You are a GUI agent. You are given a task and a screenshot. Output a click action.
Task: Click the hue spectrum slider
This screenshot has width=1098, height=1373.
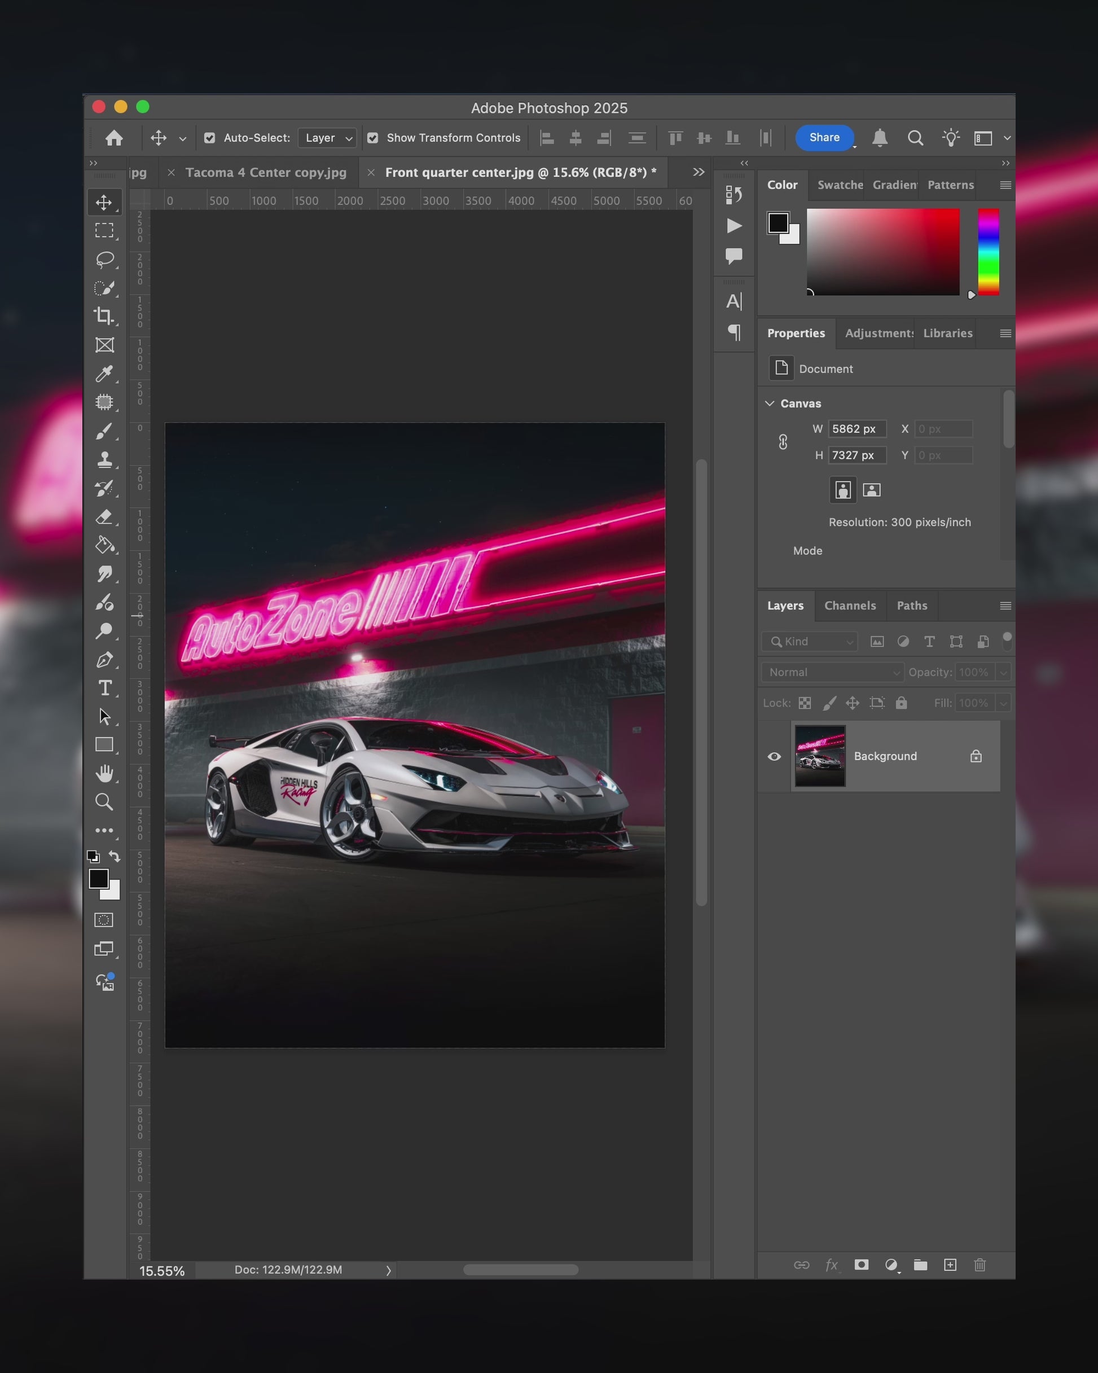988,252
